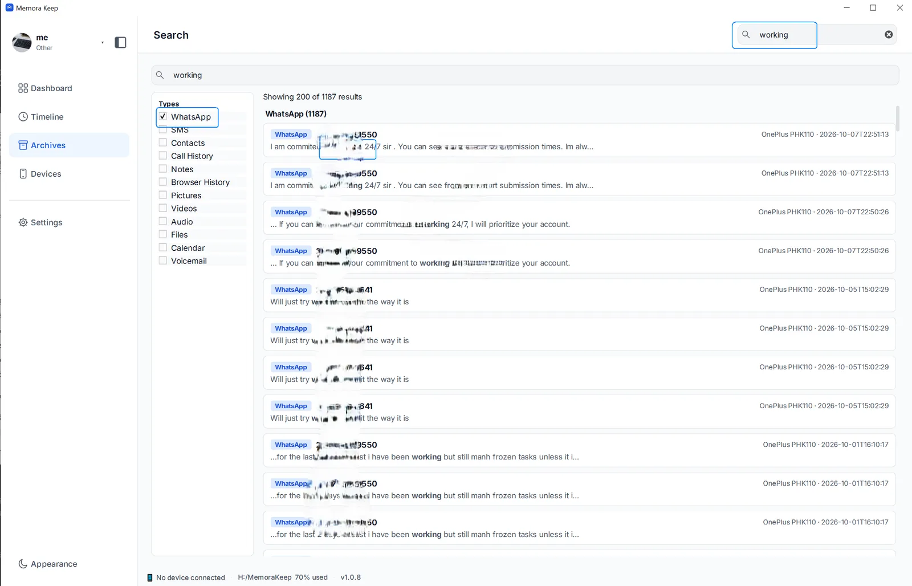Open the Types filter section header
The image size is (912, 586).
[169, 104]
